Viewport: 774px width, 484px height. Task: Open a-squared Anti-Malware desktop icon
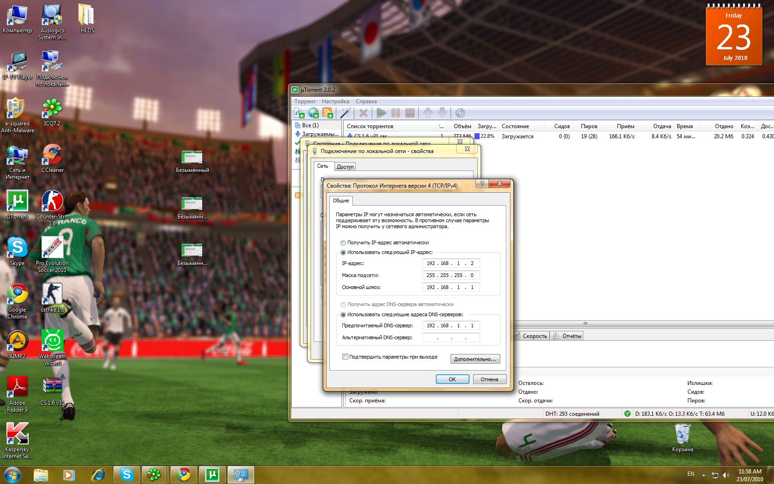[x=17, y=115]
